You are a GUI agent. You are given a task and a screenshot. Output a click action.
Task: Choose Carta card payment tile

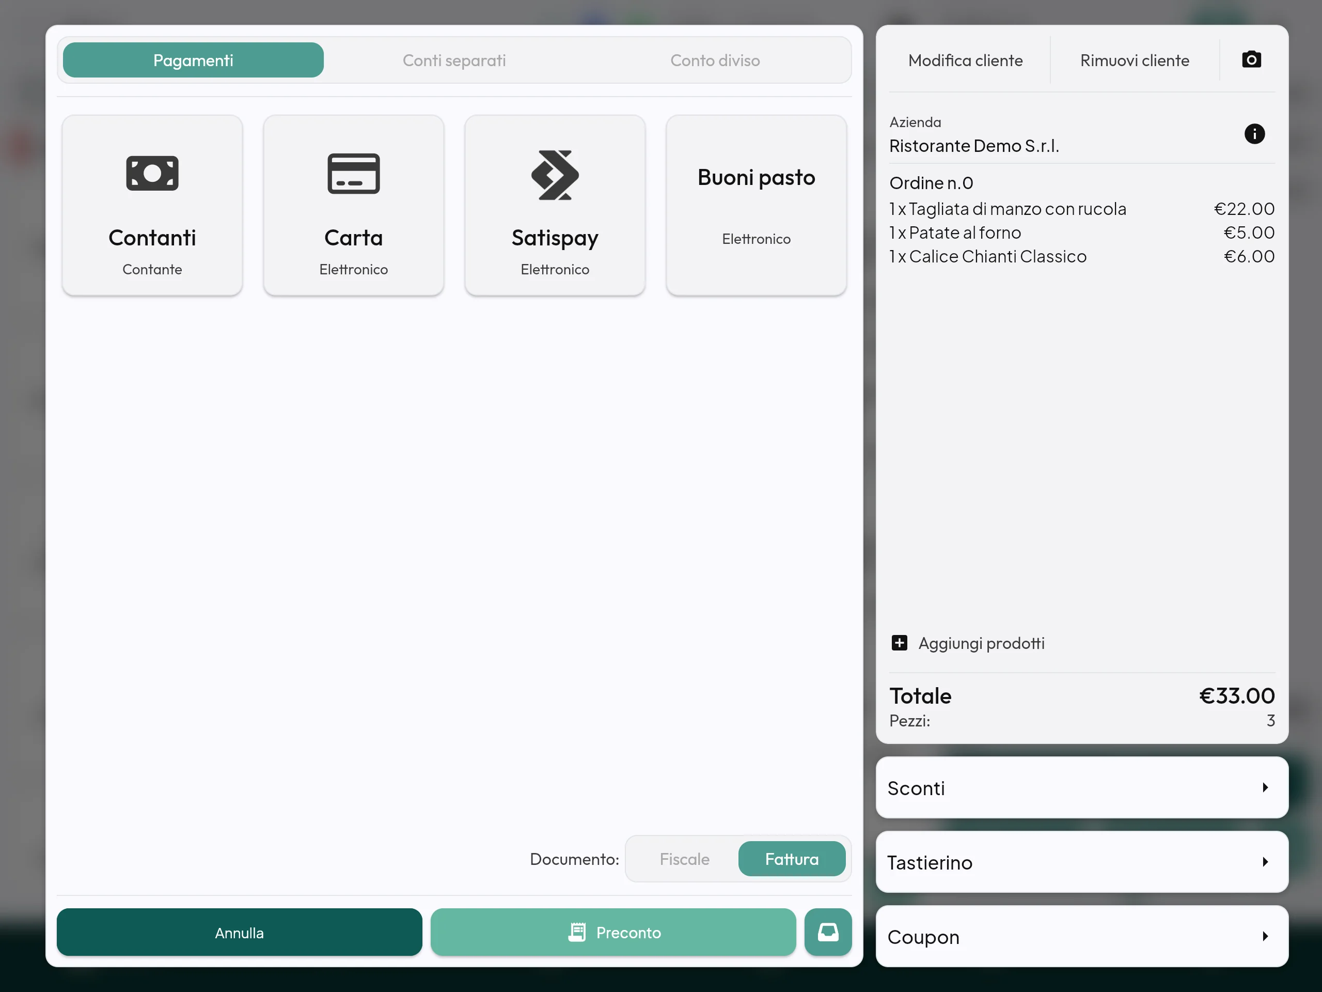pos(353,205)
